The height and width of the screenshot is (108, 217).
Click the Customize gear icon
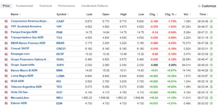199,6
